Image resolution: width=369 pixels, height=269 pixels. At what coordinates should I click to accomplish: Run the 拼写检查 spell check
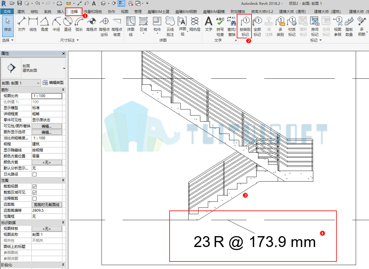click(x=220, y=27)
